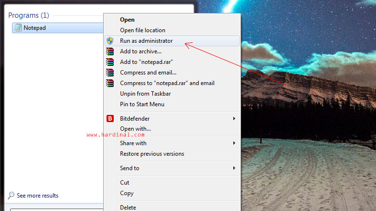Expand the Share with submenu arrow
The height and width of the screenshot is (211, 376).
(234, 143)
